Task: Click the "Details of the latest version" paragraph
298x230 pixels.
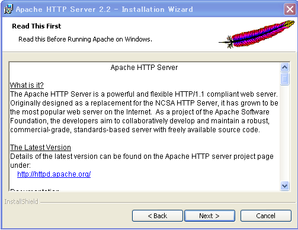Action: tap(142, 161)
